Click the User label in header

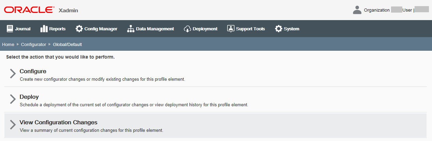pyautogui.click(x=407, y=10)
